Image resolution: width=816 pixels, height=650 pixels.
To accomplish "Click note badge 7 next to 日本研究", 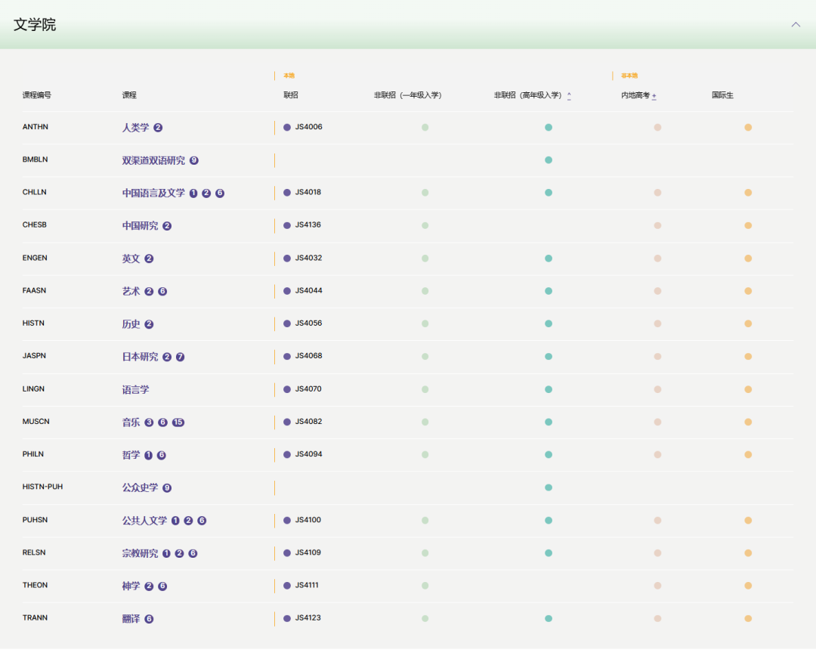I will pos(181,357).
